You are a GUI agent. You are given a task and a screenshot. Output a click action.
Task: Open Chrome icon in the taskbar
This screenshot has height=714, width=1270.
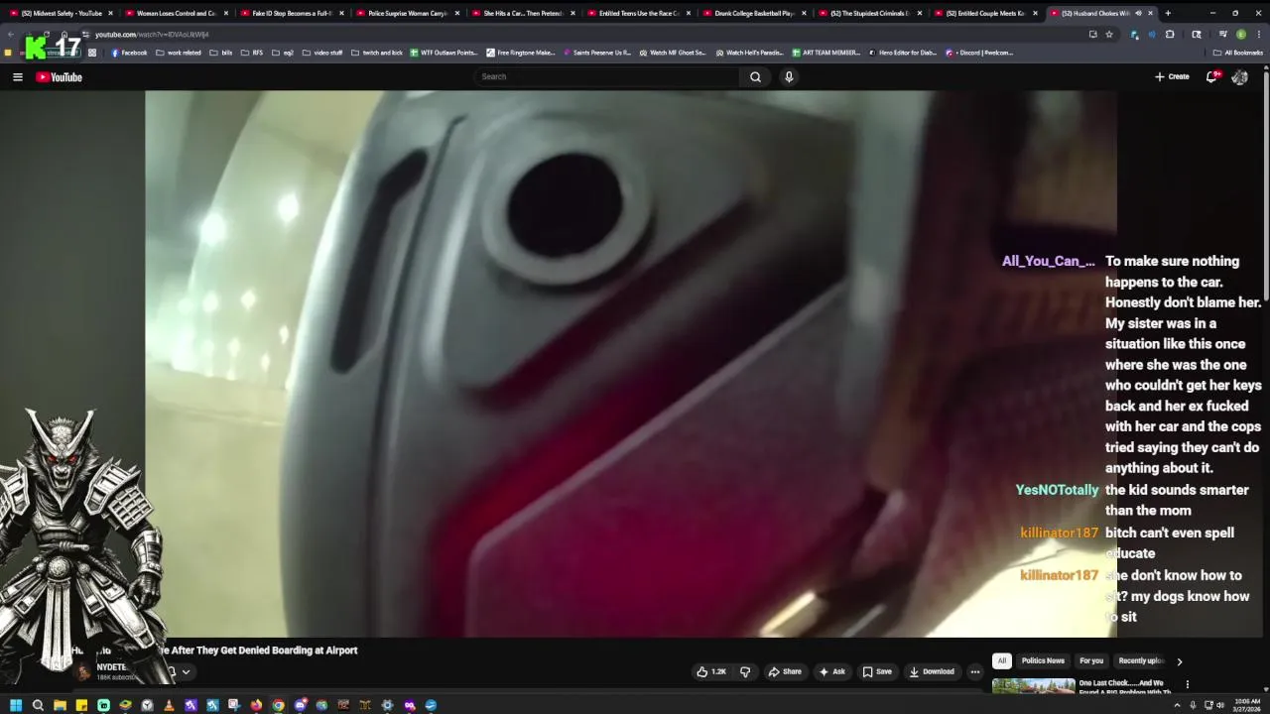click(278, 705)
